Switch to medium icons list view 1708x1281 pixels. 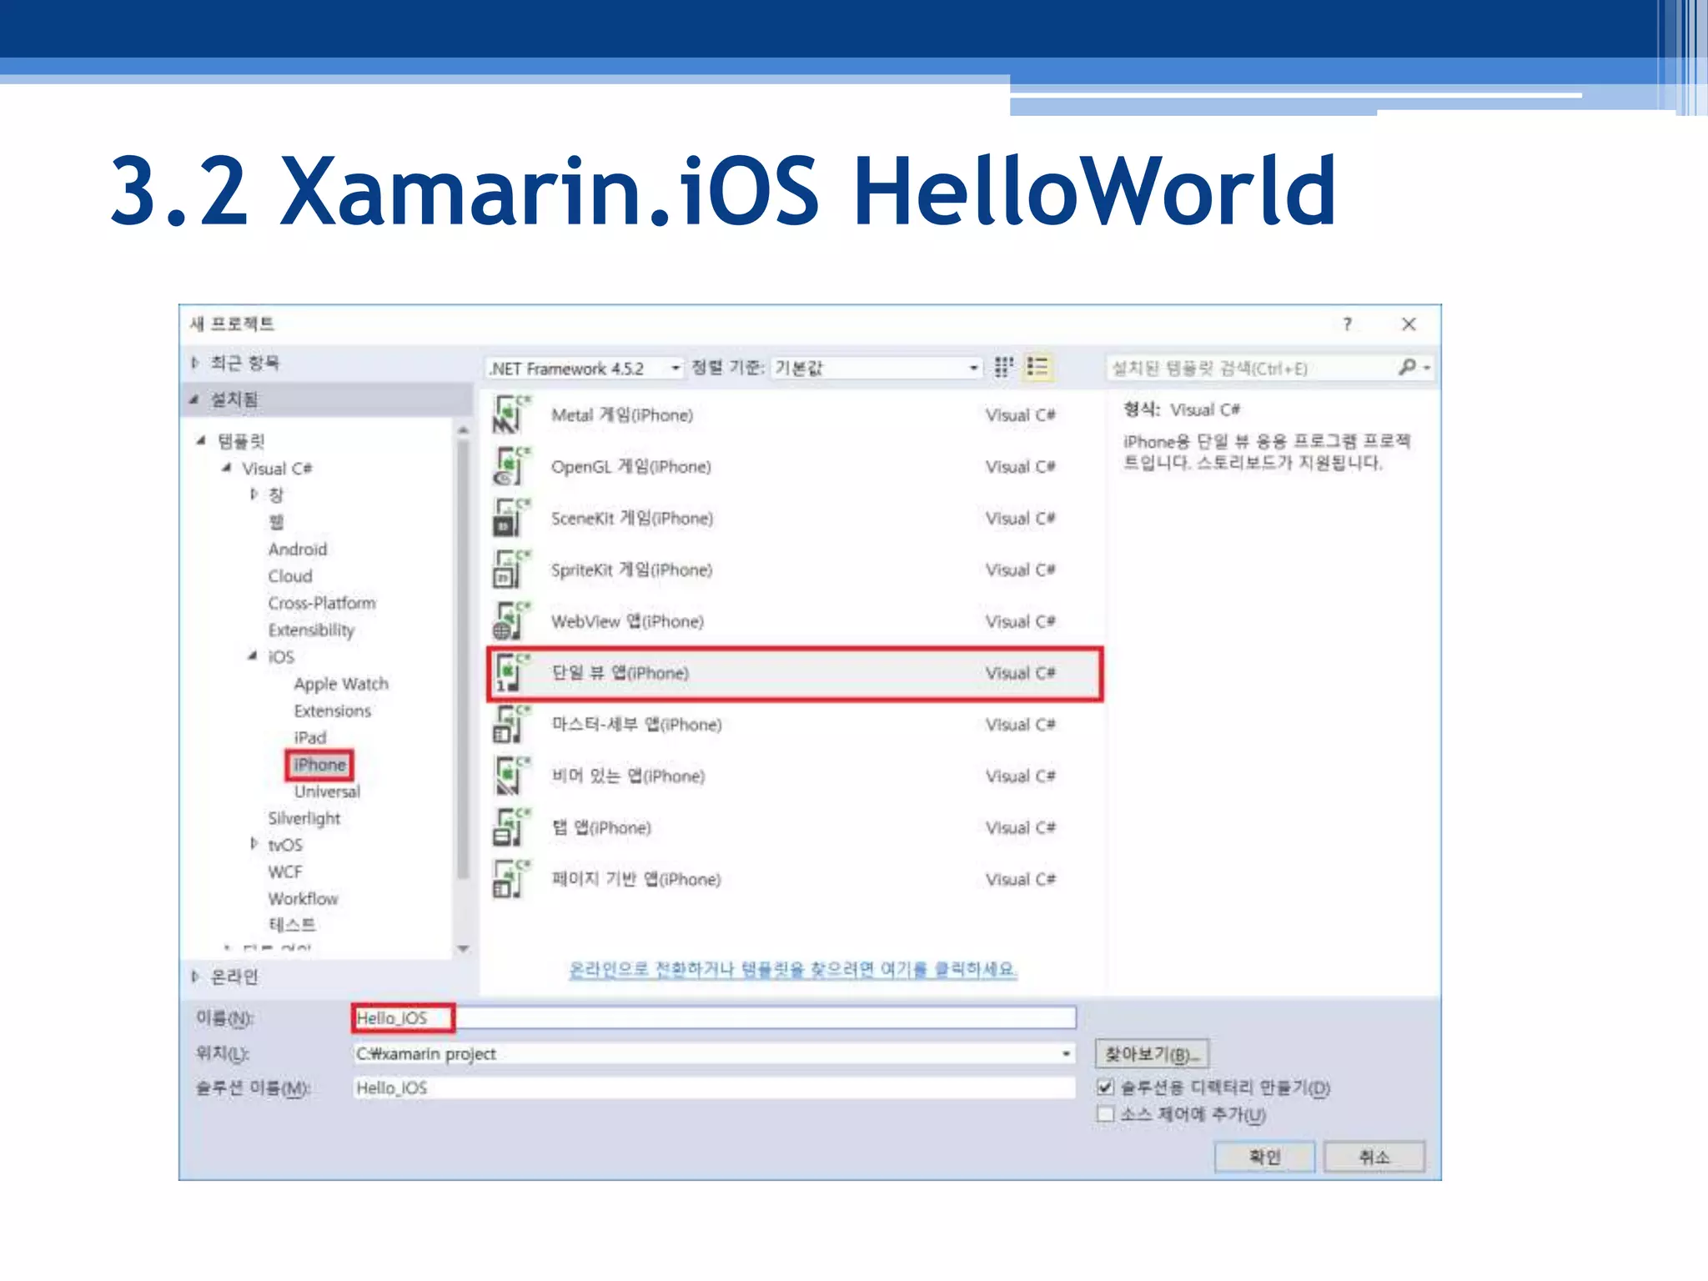pos(1038,367)
